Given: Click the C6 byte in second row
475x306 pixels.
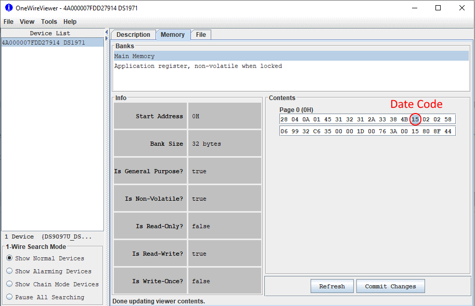Looking at the screenshot, I should click(x=316, y=131).
